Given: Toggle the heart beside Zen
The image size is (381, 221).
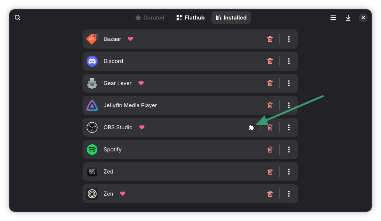Looking at the screenshot, I should point(122,194).
